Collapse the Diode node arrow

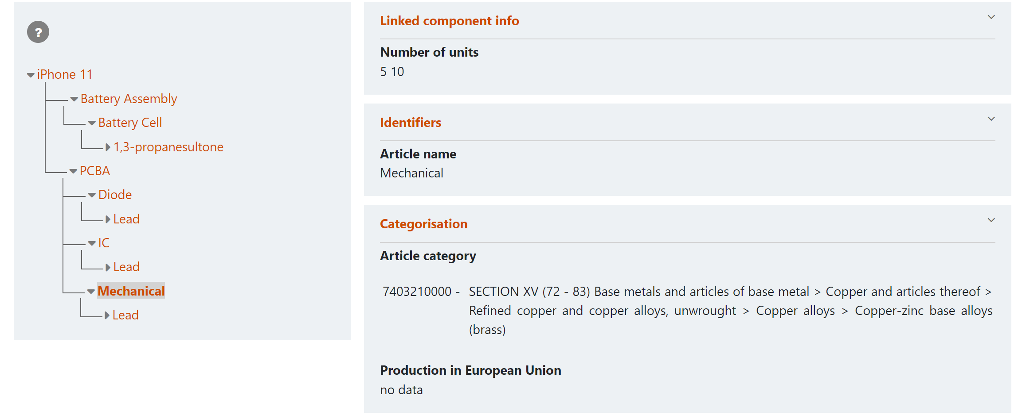click(x=92, y=195)
